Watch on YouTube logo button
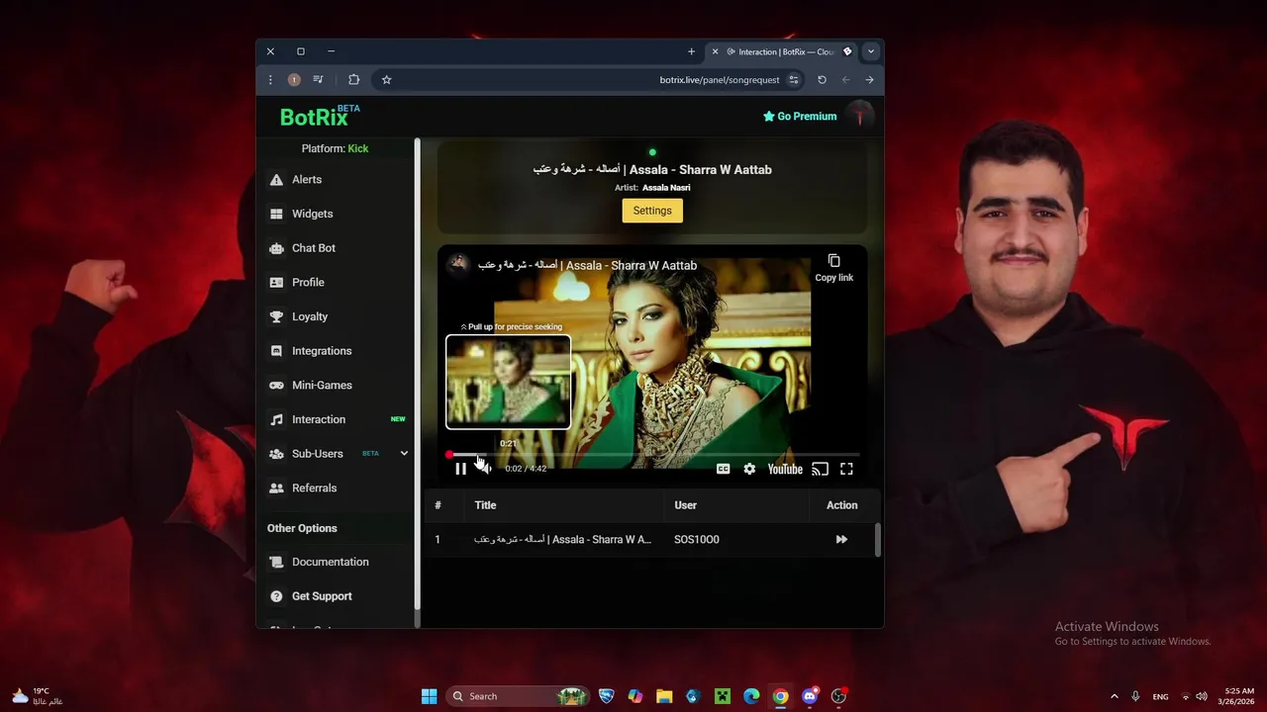 click(785, 469)
